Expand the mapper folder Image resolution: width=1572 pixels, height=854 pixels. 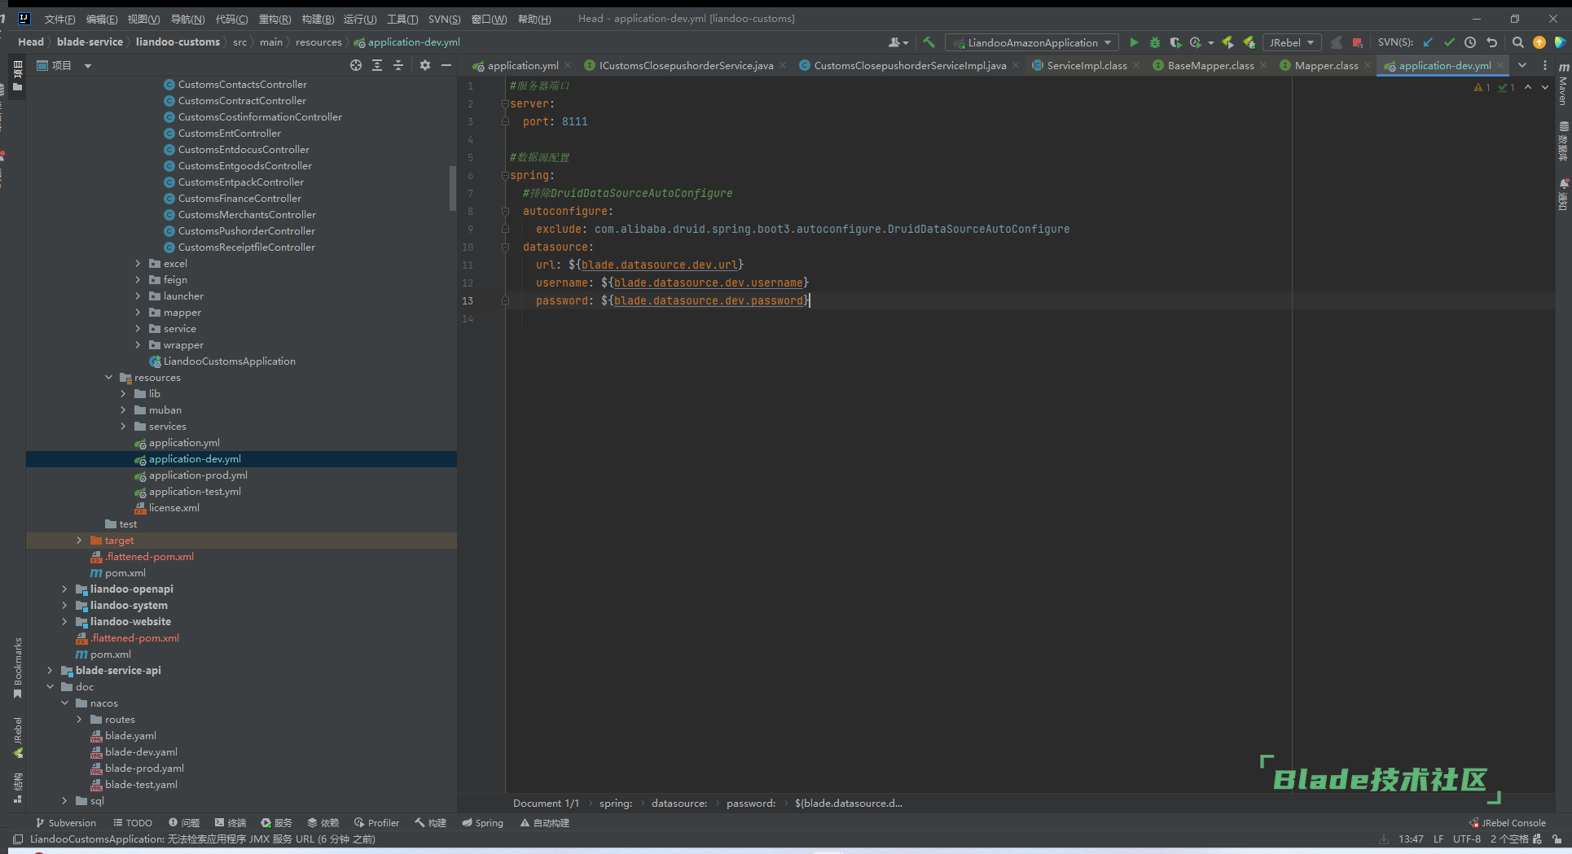coord(138,313)
